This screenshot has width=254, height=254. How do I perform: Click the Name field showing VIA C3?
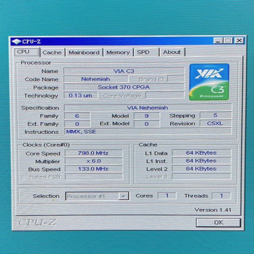tap(124, 71)
